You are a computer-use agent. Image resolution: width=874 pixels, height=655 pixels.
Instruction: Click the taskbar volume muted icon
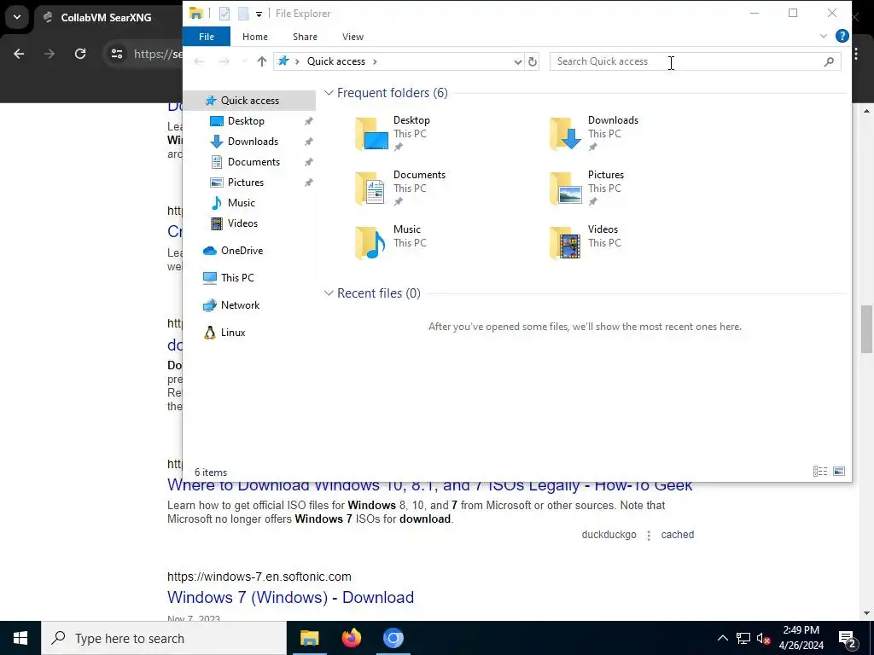click(x=763, y=639)
